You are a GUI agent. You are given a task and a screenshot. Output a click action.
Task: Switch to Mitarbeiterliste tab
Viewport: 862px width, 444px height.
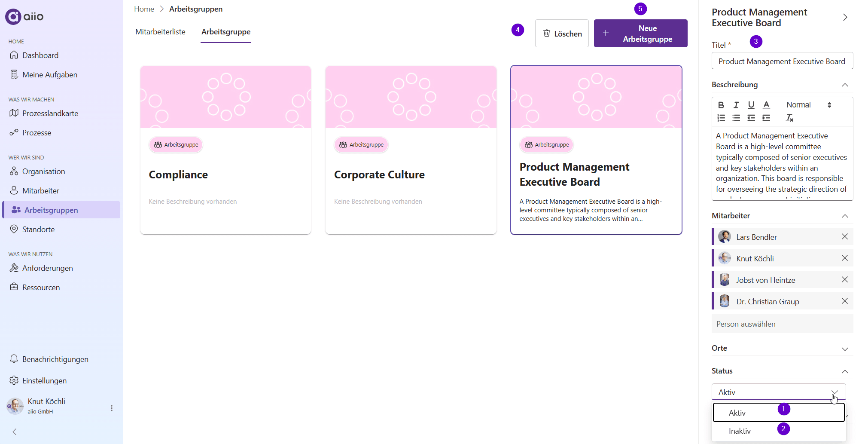click(x=160, y=32)
